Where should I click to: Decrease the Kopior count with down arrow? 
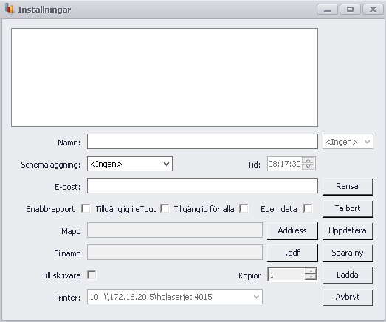point(311,277)
